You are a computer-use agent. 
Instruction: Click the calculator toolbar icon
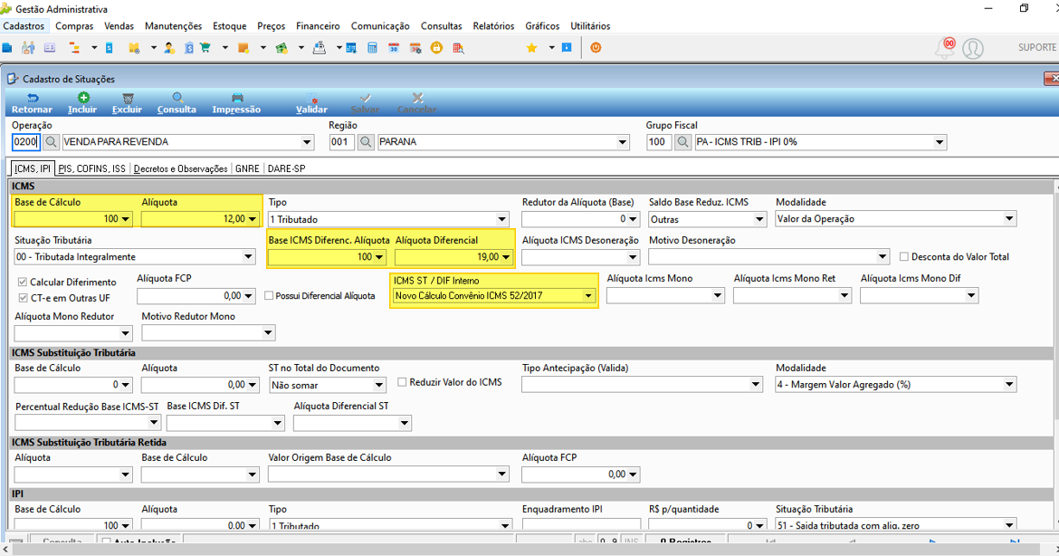[372, 48]
